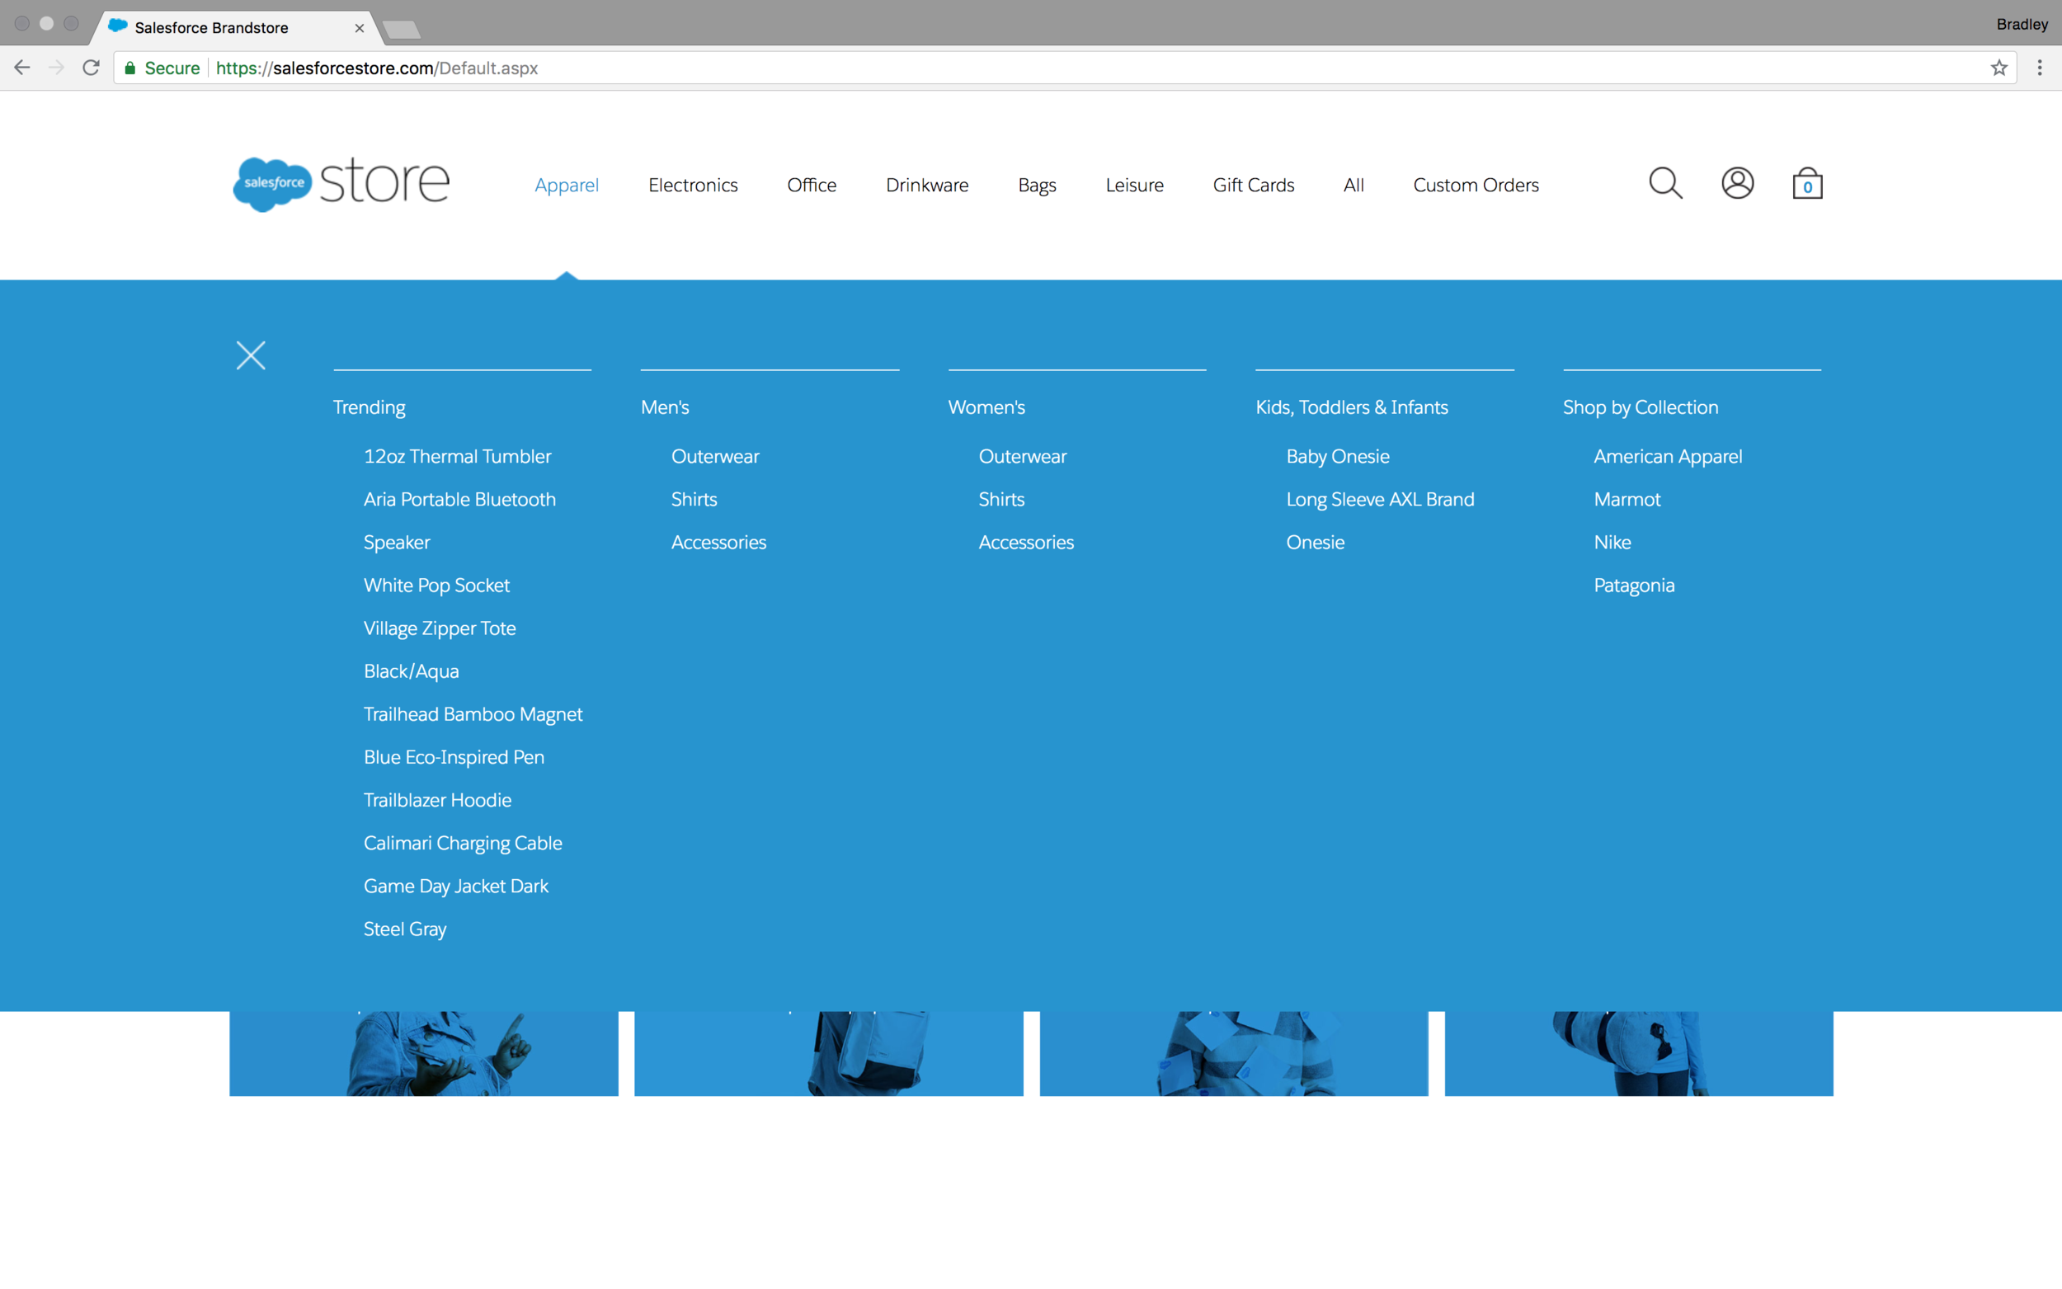
Task: Select Long Sleeve AXL Brand Onesie
Action: (x=1380, y=521)
